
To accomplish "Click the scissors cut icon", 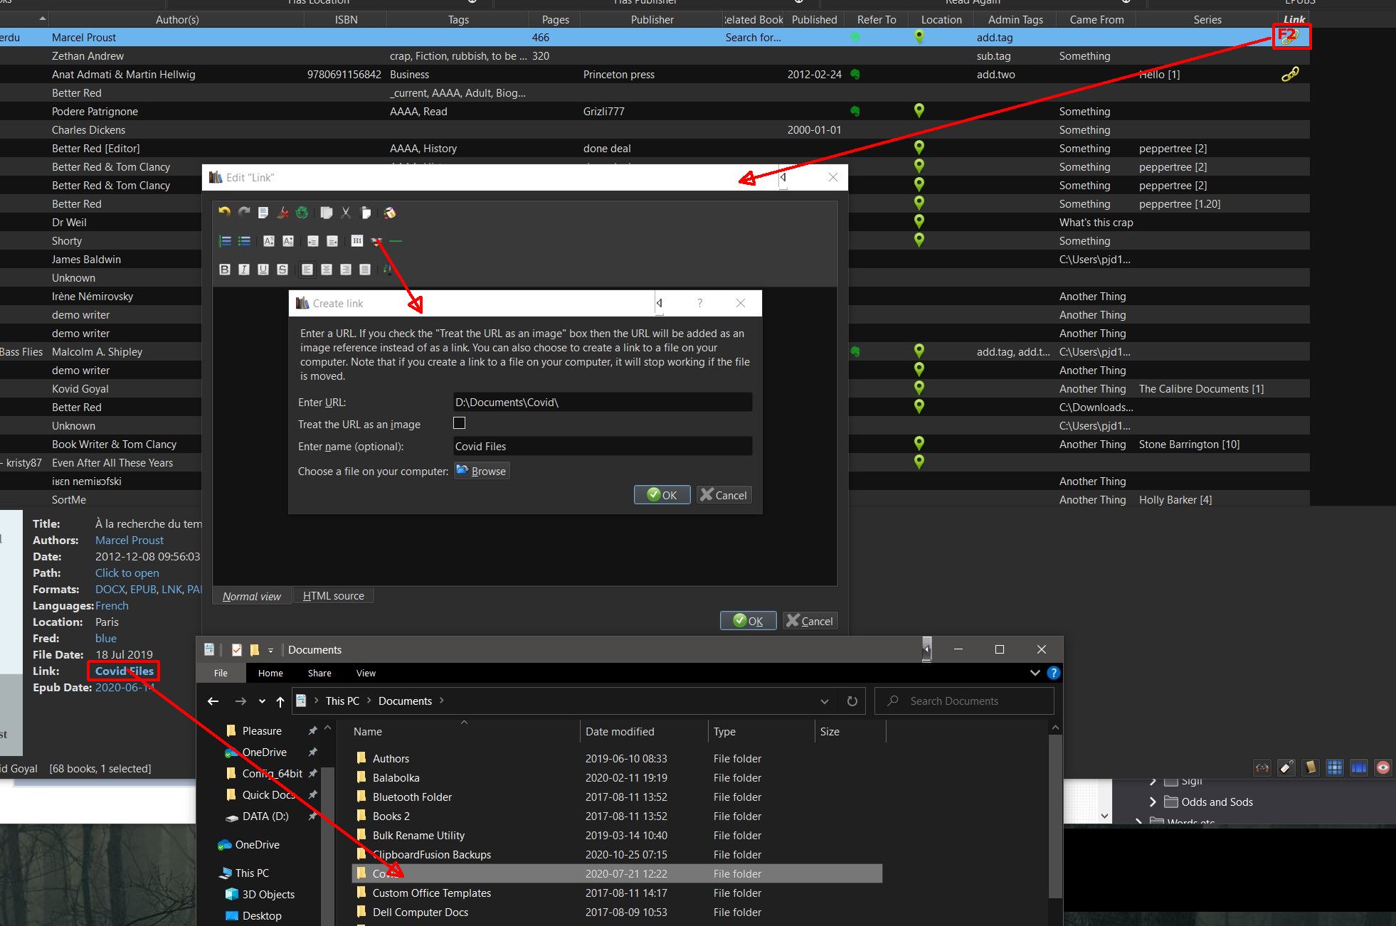I will [x=346, y=213].
